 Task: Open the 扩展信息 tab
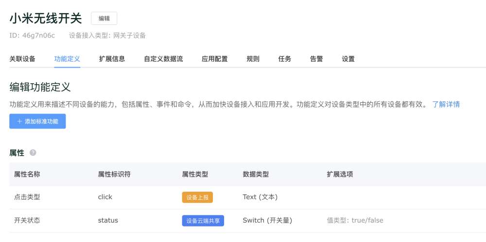pyautogui.click(x=112, y=59)
